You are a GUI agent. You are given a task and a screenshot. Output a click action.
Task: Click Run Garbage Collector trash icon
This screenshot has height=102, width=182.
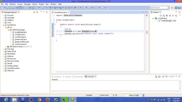143,95
